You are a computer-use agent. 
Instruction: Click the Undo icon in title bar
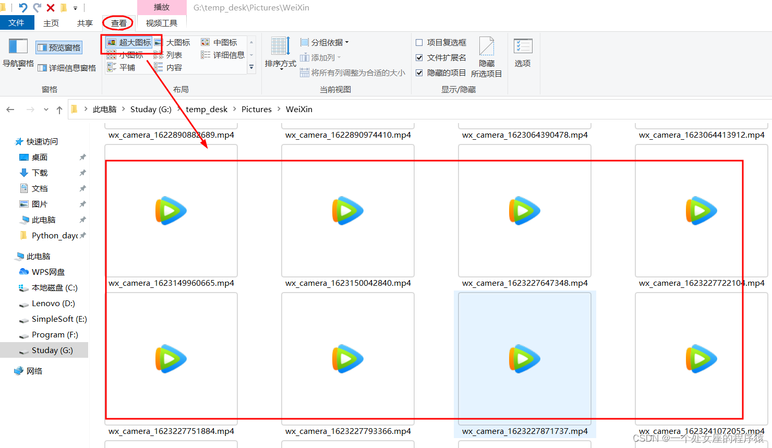22,7
